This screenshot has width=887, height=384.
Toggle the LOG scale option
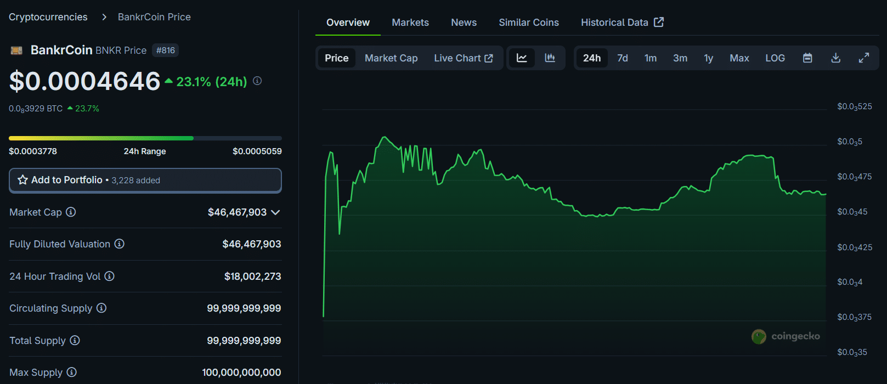click(x=775, y=58)
